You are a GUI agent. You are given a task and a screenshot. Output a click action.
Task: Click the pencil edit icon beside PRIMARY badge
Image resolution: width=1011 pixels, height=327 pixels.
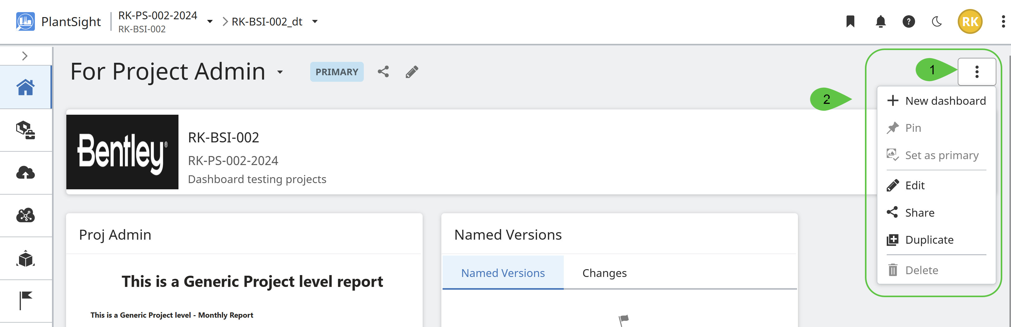(x=412, y=72)
